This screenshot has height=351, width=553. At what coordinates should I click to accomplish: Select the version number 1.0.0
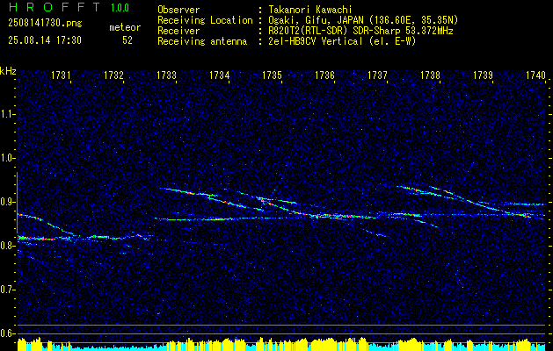tap(120, 8)
